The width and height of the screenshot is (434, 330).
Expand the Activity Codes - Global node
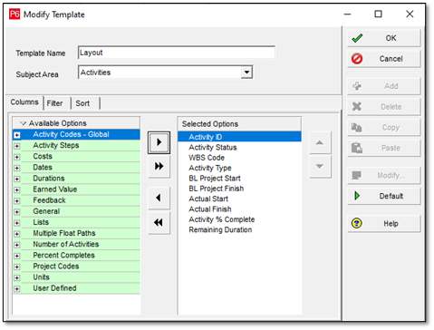click(17, 135)
